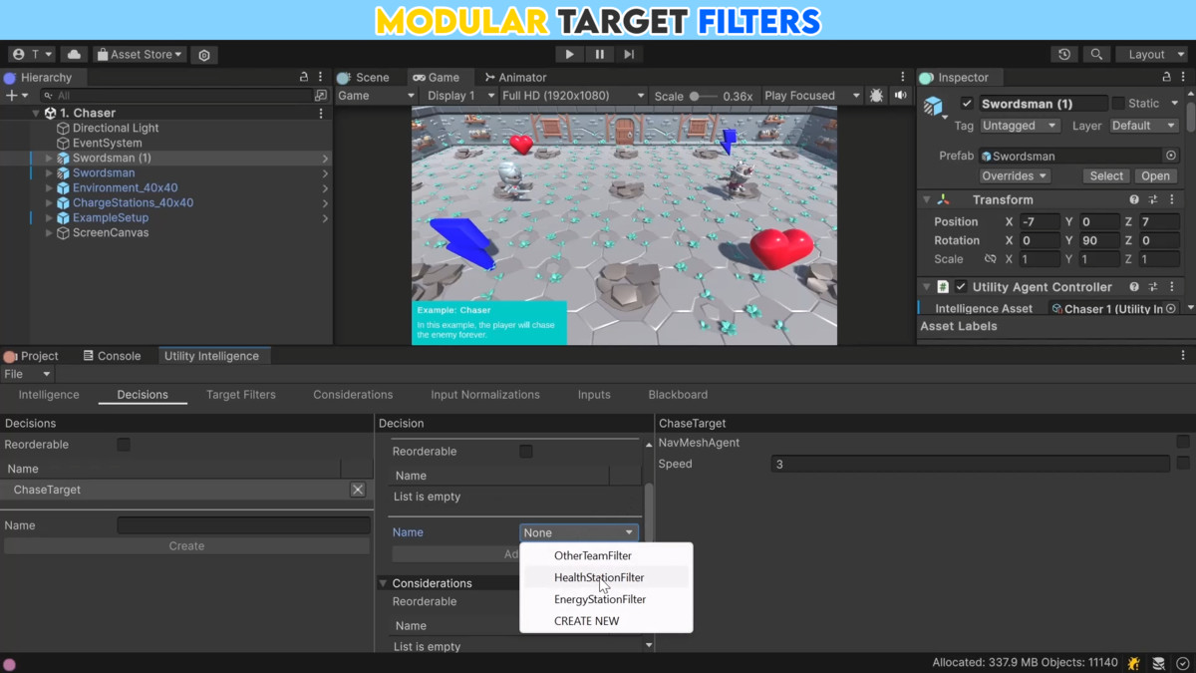Switch to the Console tab
Image resolution: width=1196 pixels, height=673 pixels.
(111, 356)
